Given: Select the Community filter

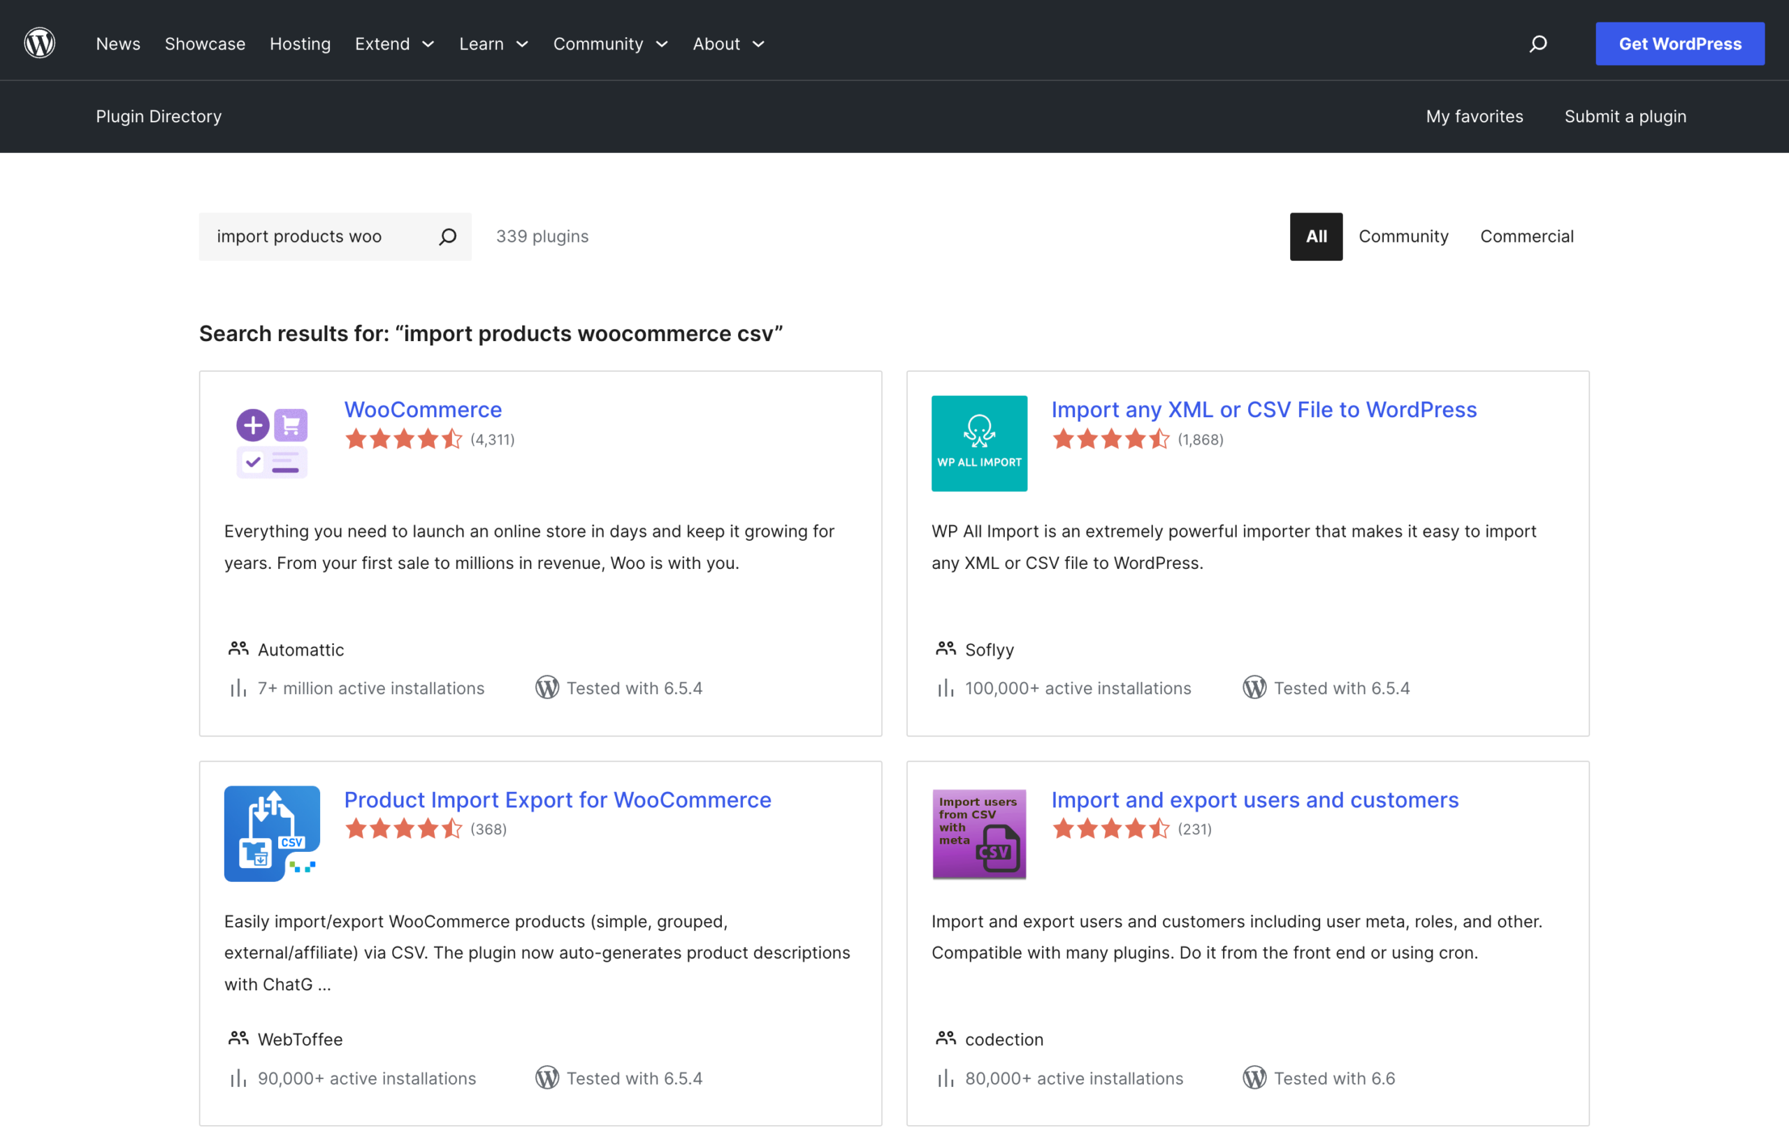Looking at the screenshot, I should click(x=1403, y=236).
